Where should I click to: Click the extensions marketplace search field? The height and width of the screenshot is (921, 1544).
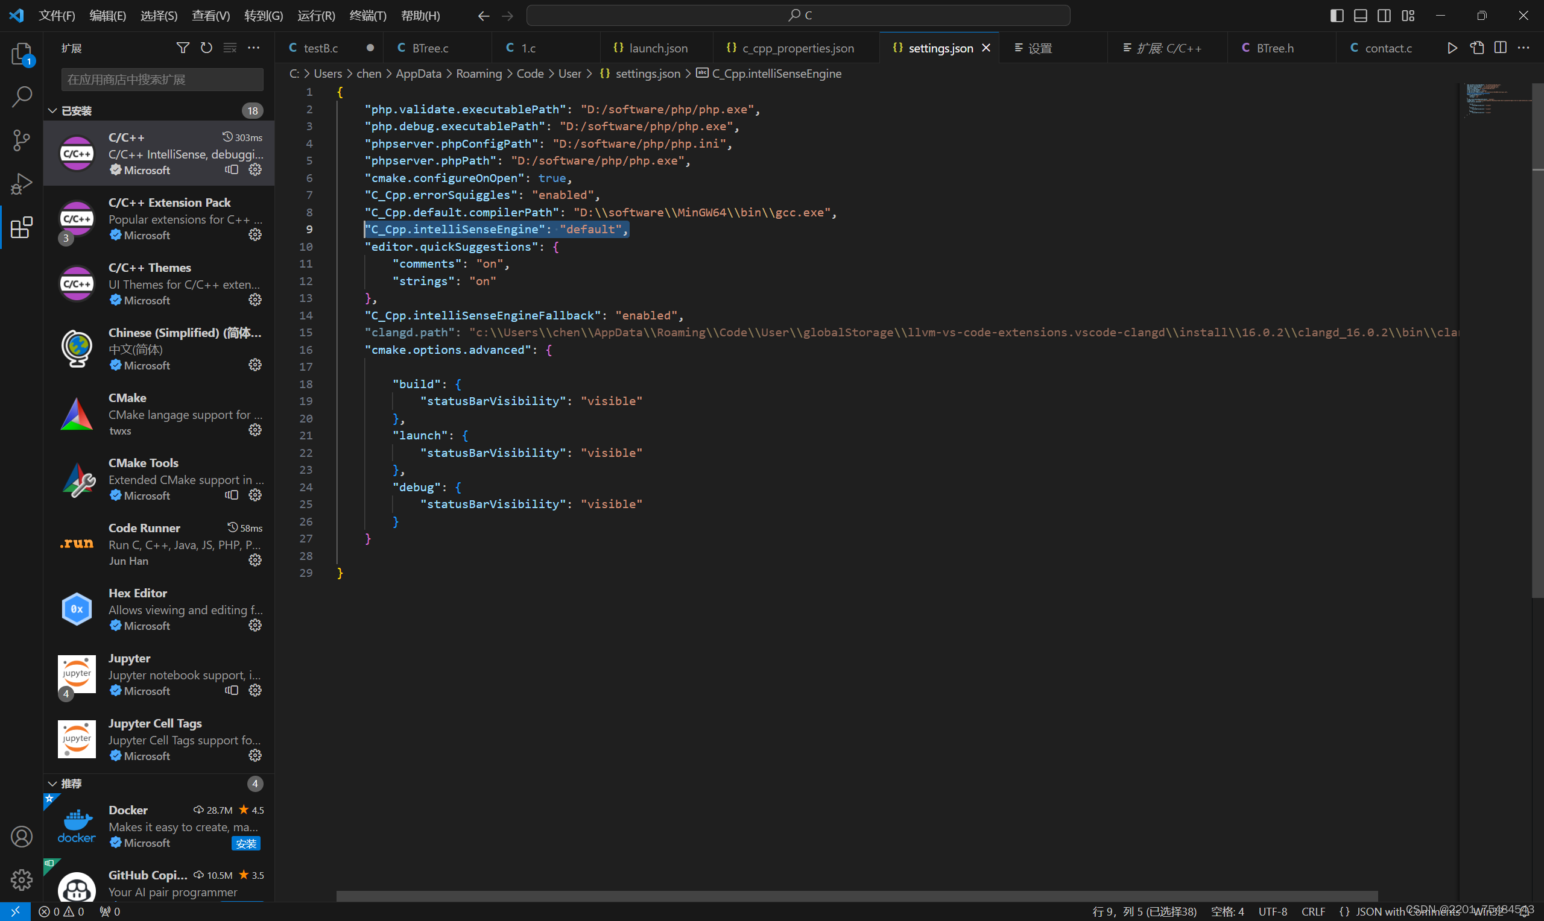point(162,79)
